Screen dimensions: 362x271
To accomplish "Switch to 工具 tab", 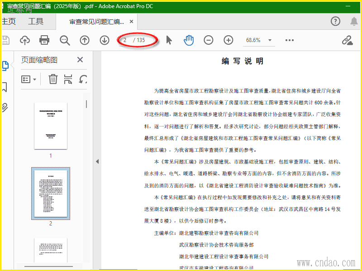I will point(36,21).
